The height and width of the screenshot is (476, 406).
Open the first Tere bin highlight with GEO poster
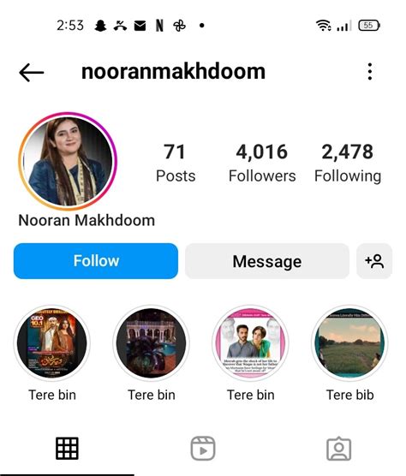coord(52,343)
